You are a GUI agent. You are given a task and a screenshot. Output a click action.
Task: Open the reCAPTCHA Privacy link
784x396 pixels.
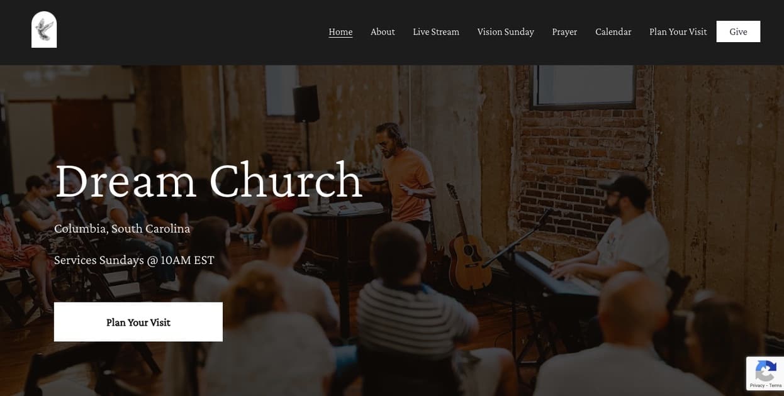click(756, 385)
